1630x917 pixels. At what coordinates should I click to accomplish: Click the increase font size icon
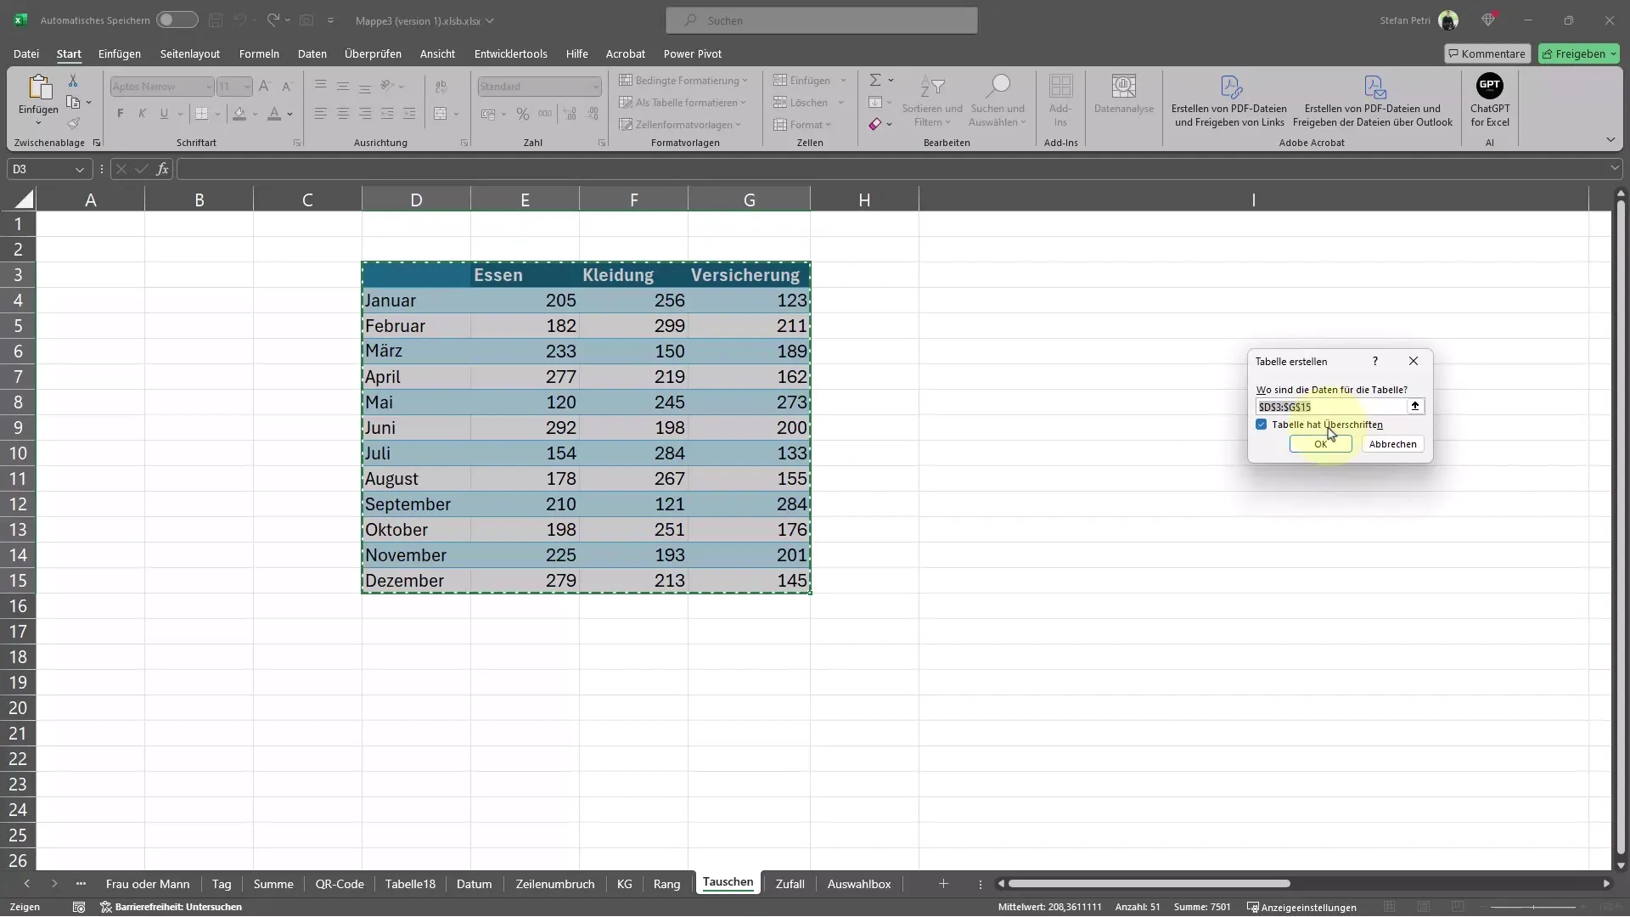264,87
